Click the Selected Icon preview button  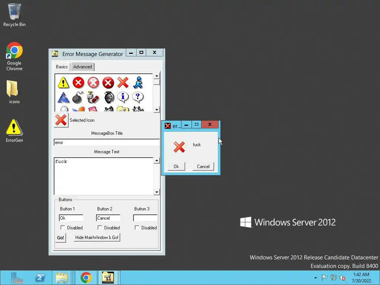pyautogui.click(x=61, y=120)
